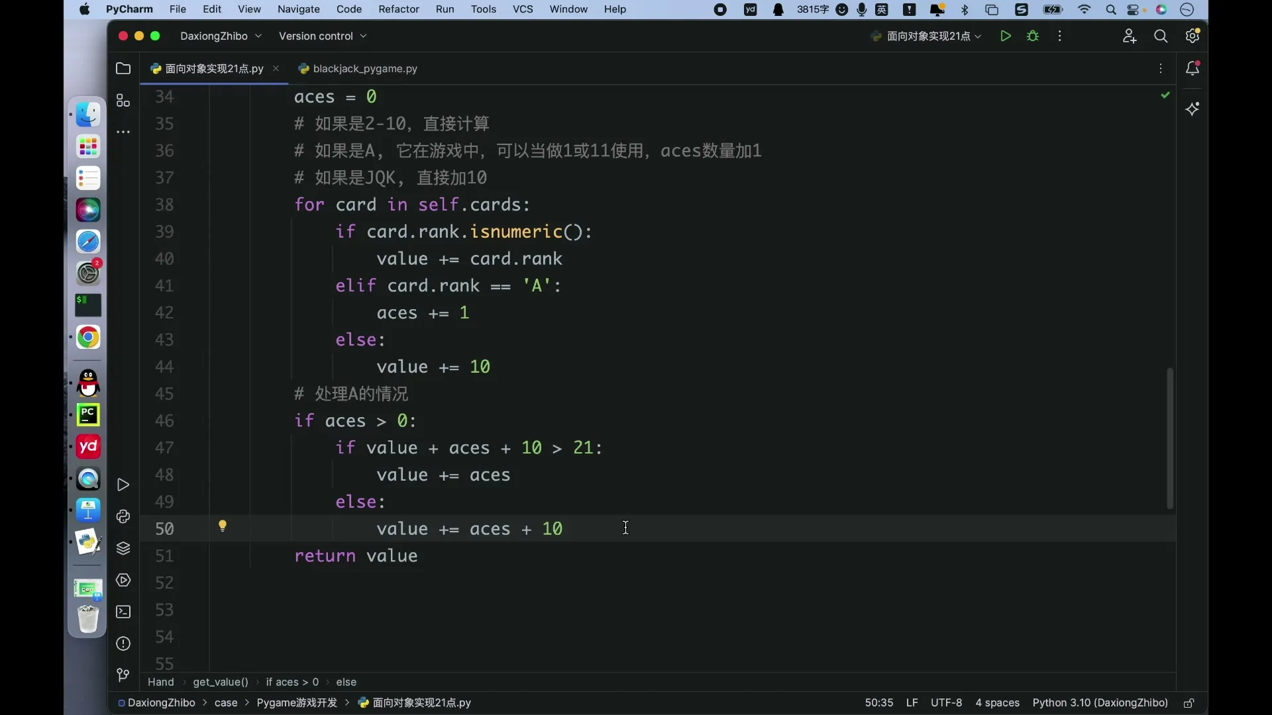This screenshot has height=715, width=1272.
Task: Toggle read-only lock in status bar
Action: (1189, 703)
